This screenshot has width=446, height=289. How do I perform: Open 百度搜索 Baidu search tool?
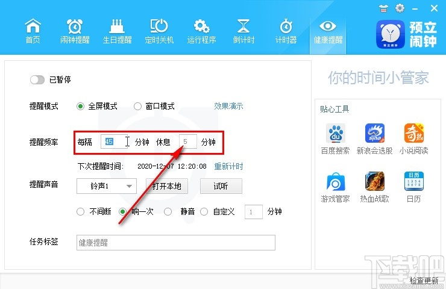tap(335, 139)
